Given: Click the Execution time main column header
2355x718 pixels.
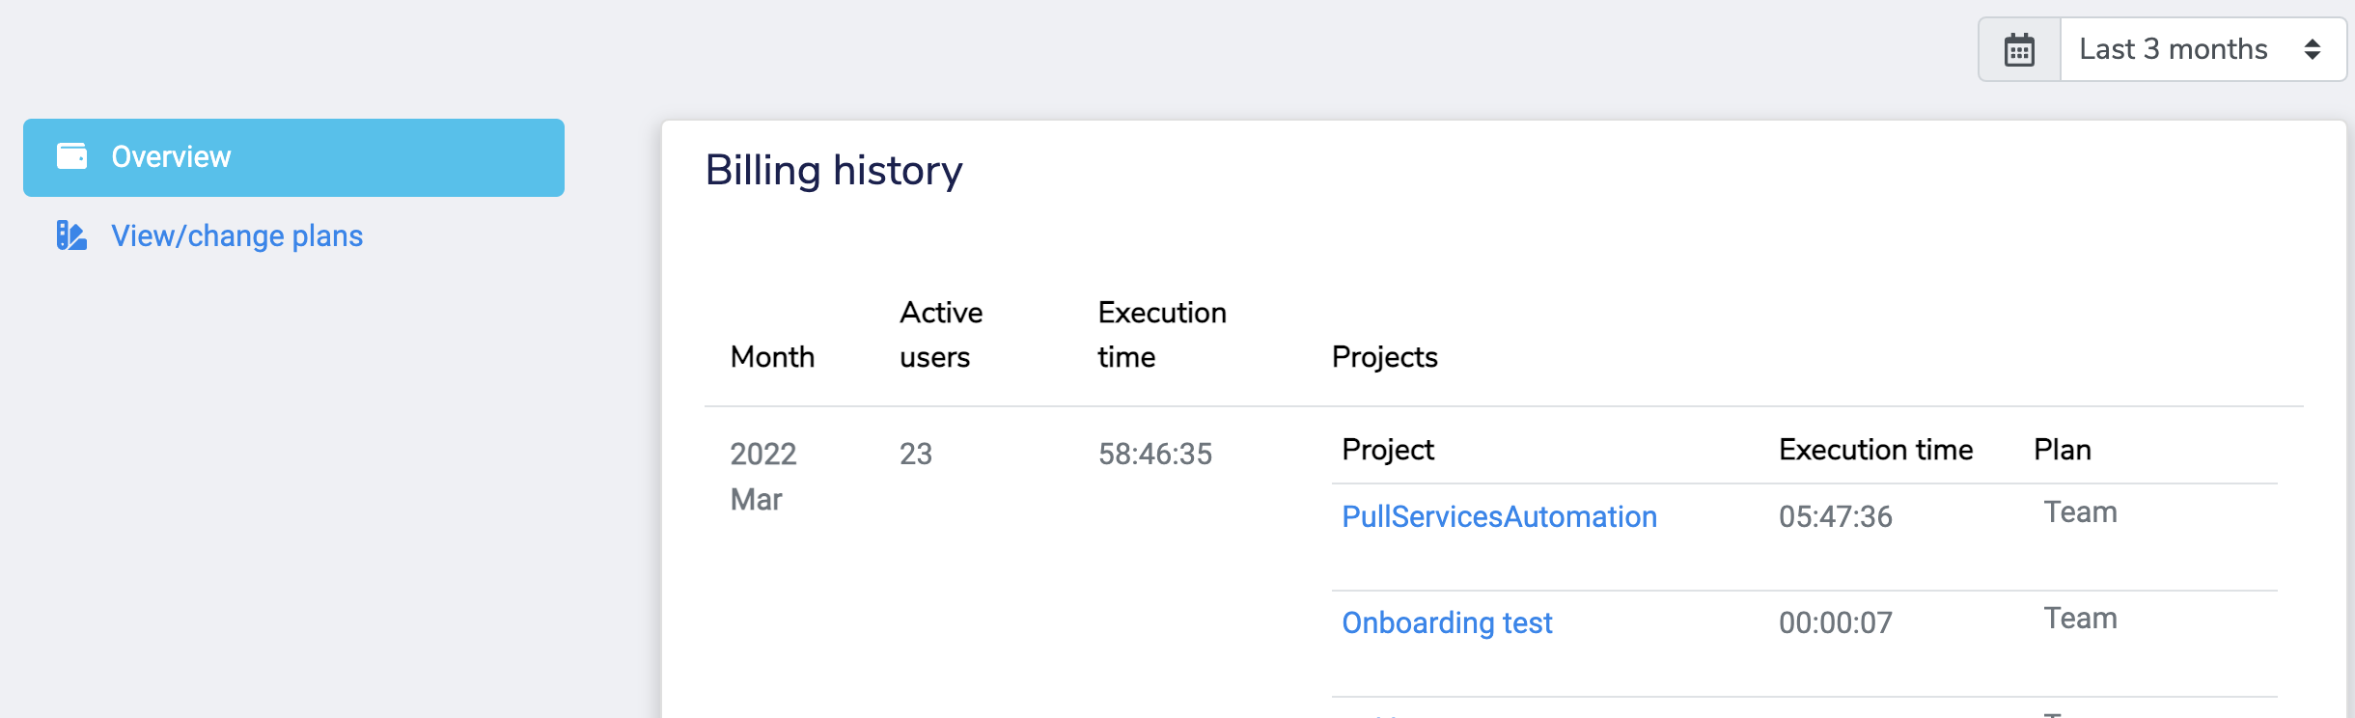Looking at the screenshot, I should (1162, 335).
